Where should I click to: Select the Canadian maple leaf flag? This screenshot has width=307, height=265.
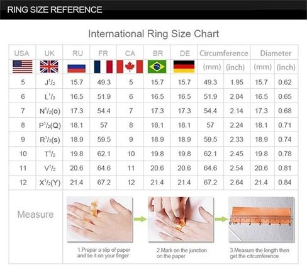point(130,67)
